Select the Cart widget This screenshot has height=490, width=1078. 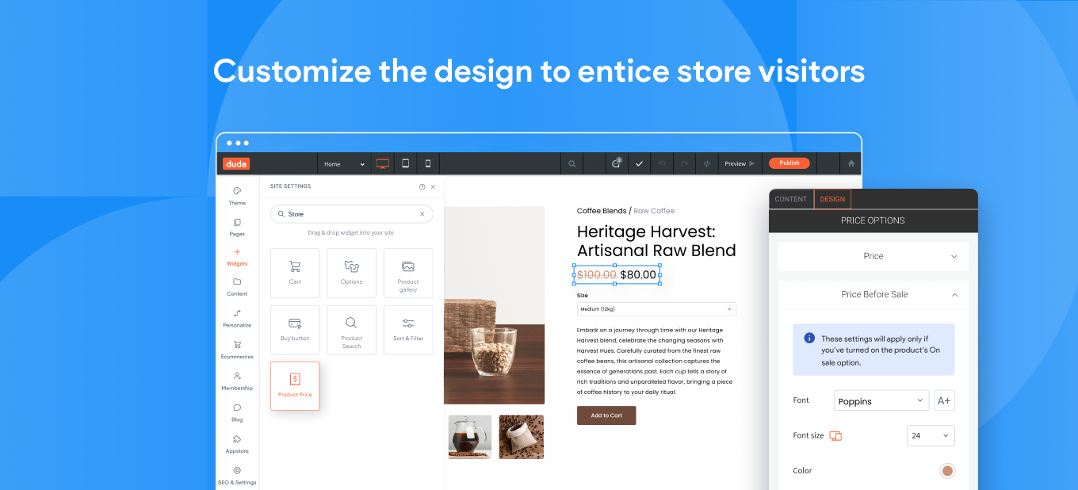pos(295,273)
